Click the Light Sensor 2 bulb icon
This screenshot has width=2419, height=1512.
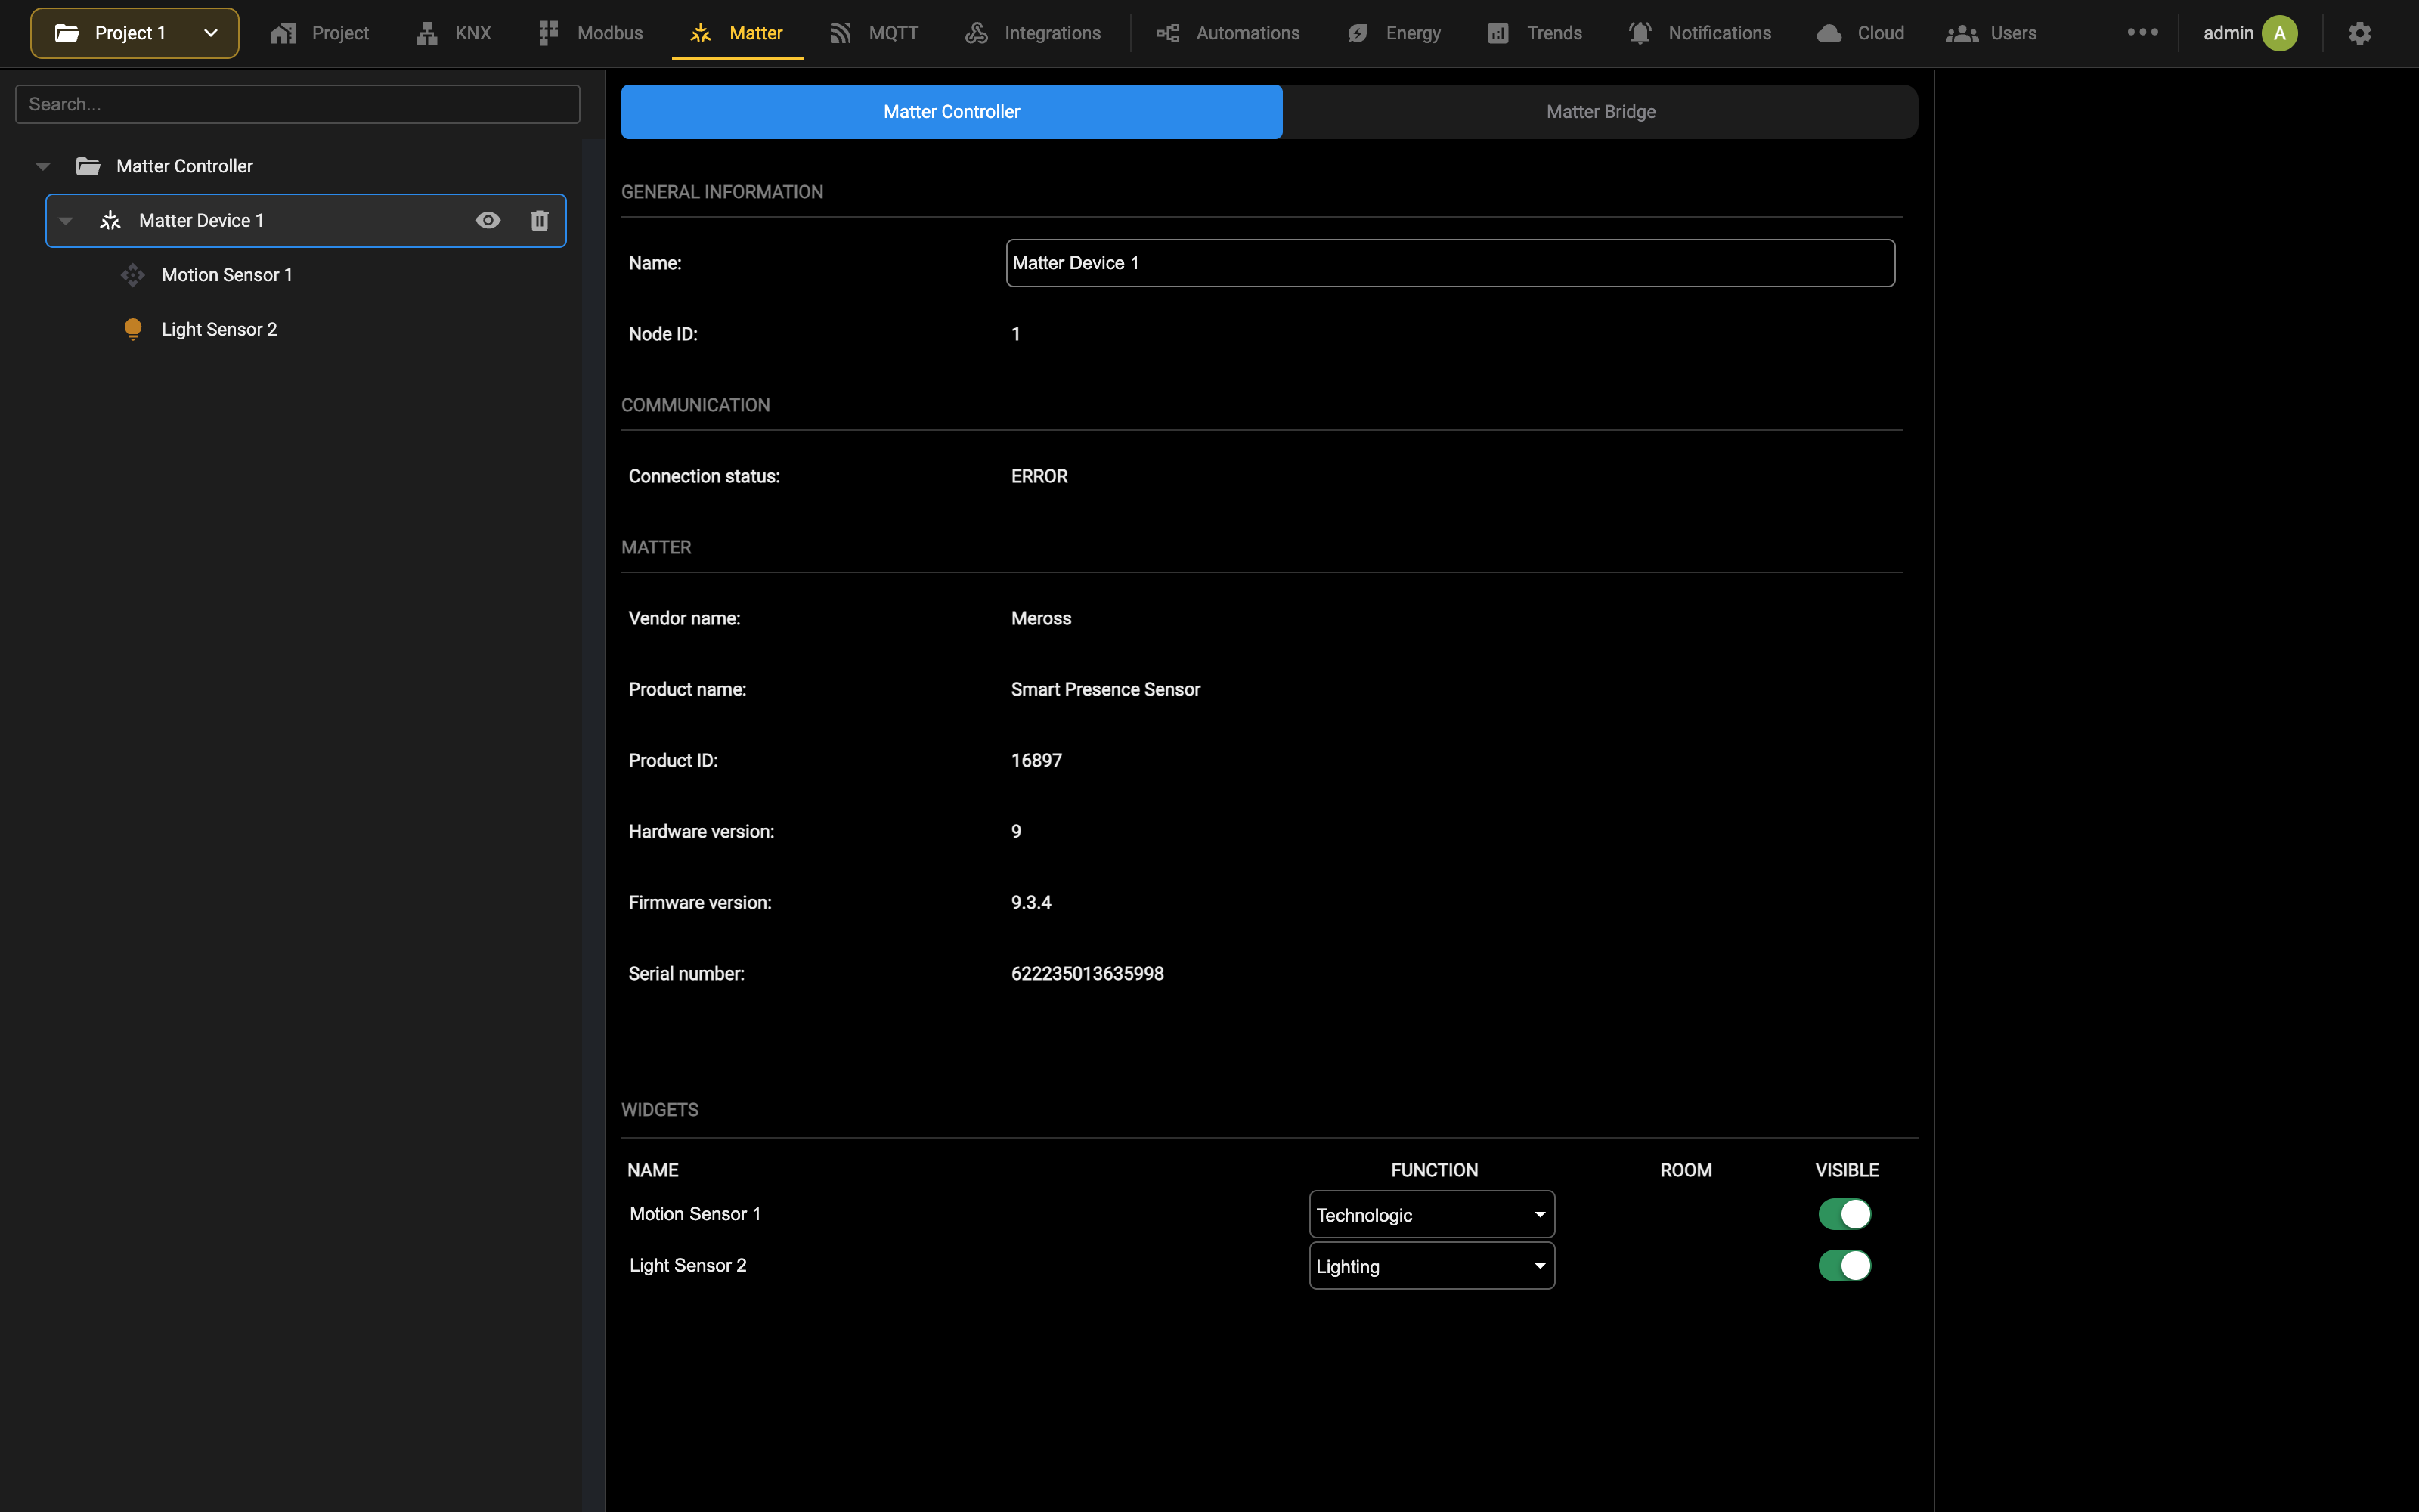pyautogui.click(x=133, y=329)
